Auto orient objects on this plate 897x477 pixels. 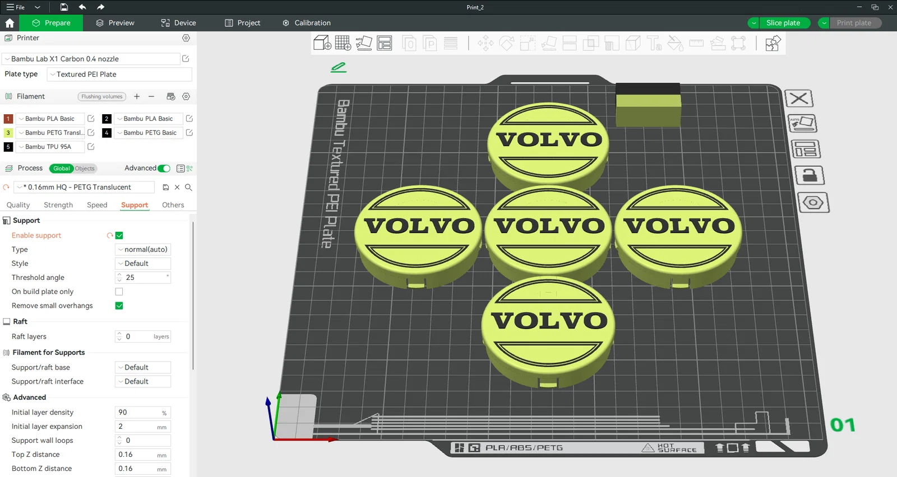pyautogui.click(x=802, y=123)
